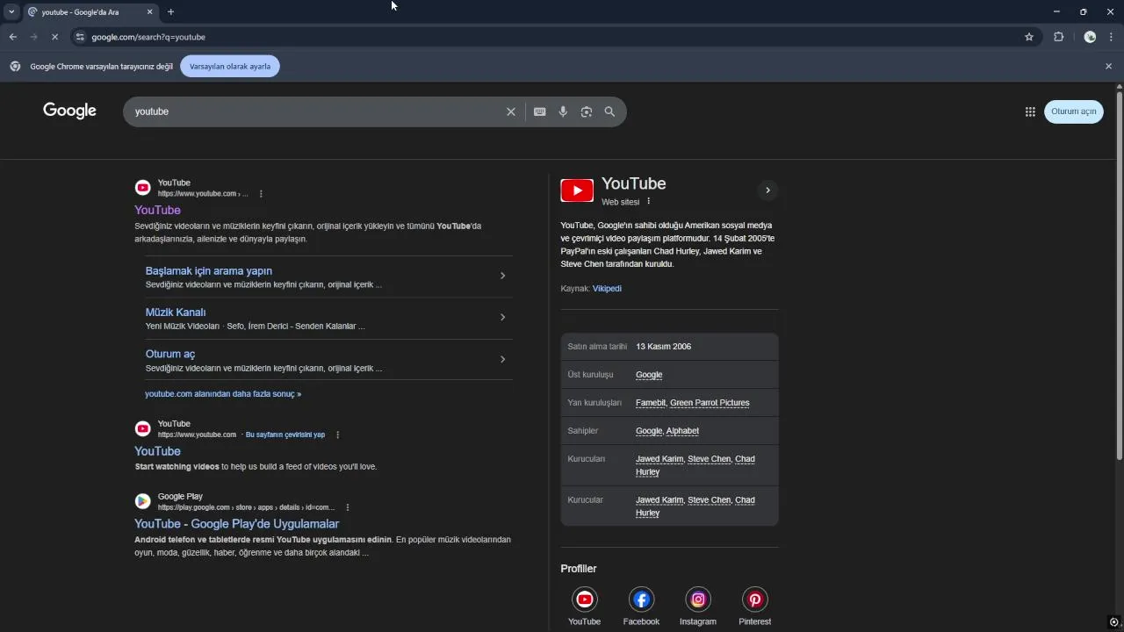1124x632 pixels.
Task: Open Alphabet owner link
Action: click(x=682, y=431)
